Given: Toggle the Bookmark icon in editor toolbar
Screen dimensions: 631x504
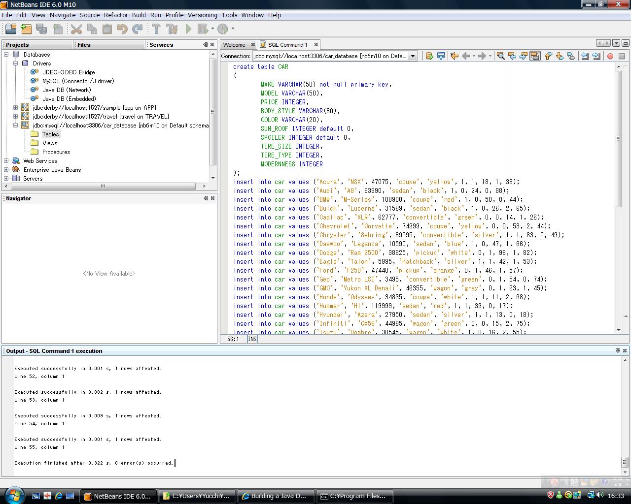Looking at the screenshot, I should pos(571,56).
